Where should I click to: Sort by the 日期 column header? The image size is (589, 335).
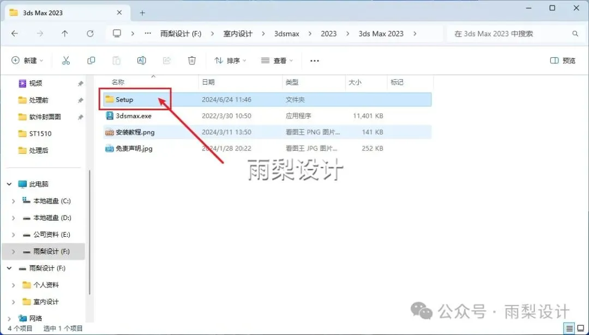click(x=208, y=82)
